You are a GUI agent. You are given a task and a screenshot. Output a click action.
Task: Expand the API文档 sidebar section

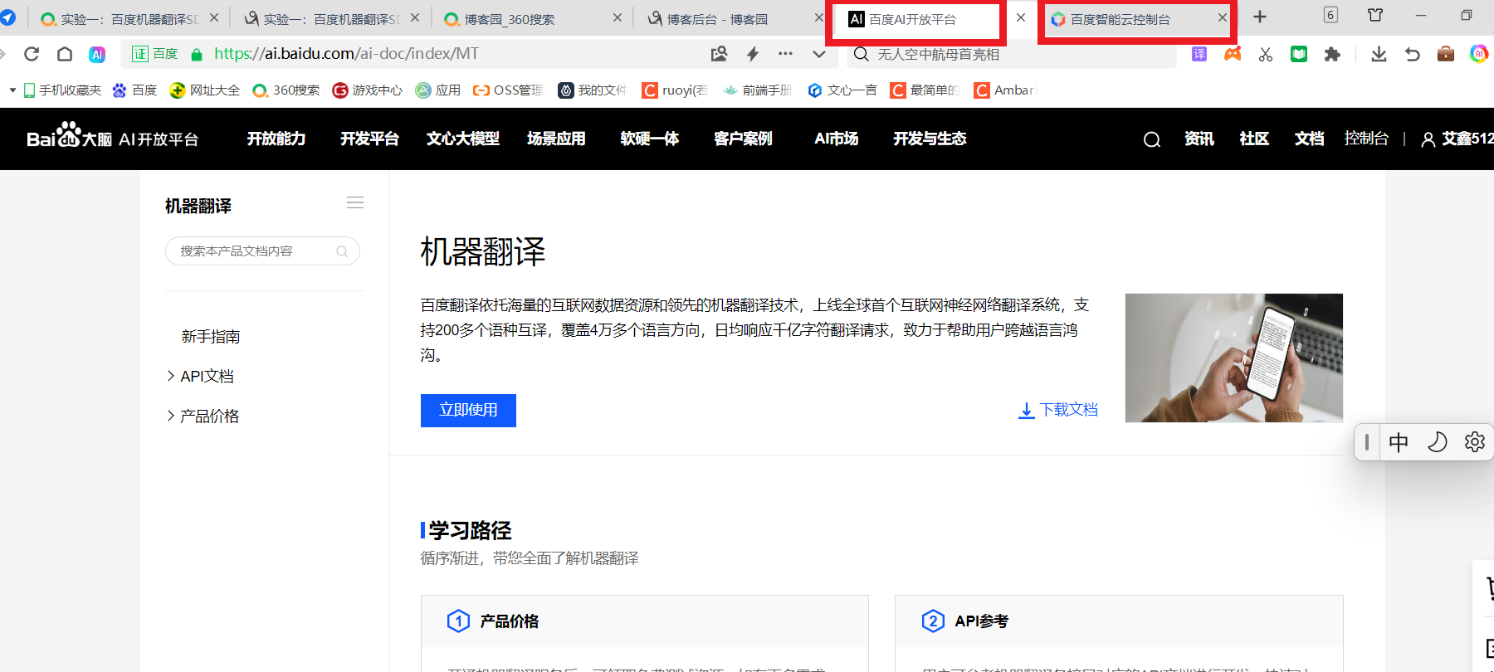tap(200, 377)
